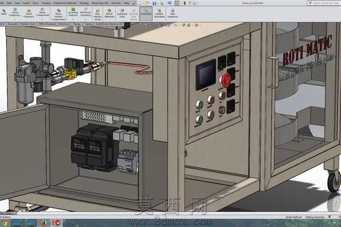Open the Window menu
The image size is (341, 227).
(x=116, y=3)
